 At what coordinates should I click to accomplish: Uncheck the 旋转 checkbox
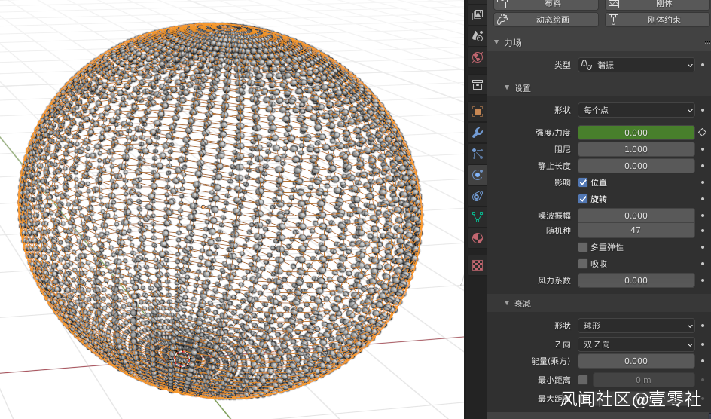(x=583, y=199)
